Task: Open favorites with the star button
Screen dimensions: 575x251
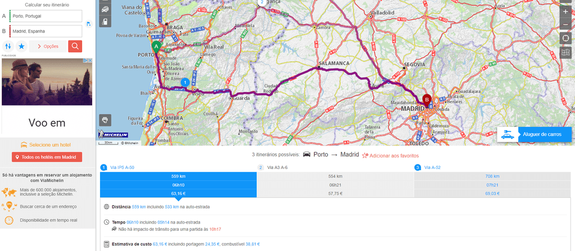Action: 21,46
